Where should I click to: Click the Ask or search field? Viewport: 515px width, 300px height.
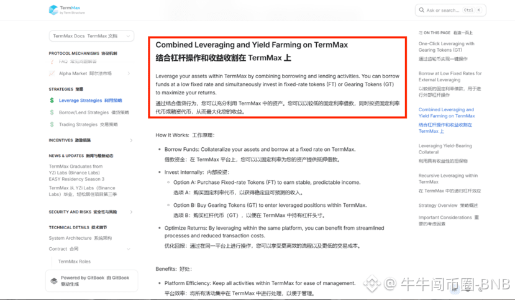tap(450, 10)
